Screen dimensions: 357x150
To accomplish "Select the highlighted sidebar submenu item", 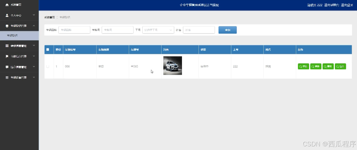I will pyautogui.click(x=19, y=36).
